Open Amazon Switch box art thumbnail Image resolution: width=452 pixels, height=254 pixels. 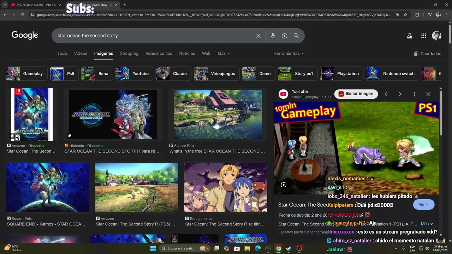[32, 115]
